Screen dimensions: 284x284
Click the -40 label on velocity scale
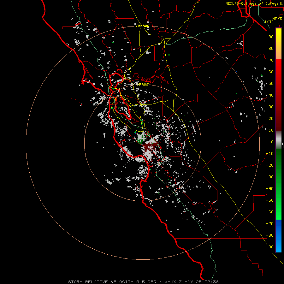click(270, 189)
